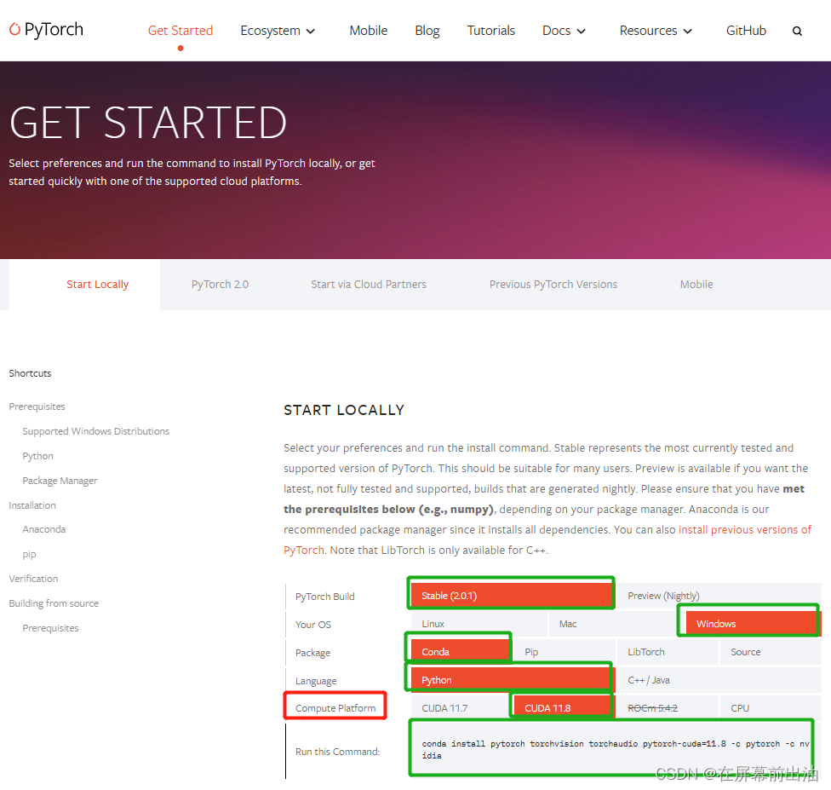Go to Mobile in top navigation
Viewport: 831px width, 790px height.
pos(369,31)
